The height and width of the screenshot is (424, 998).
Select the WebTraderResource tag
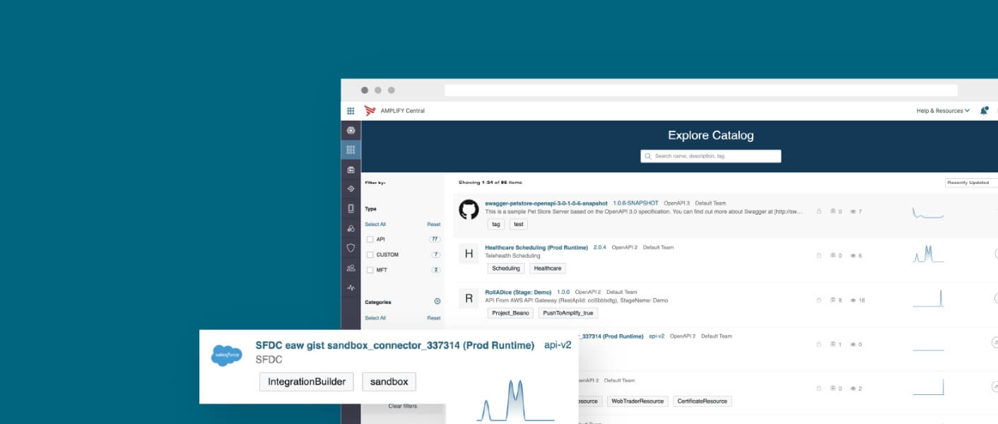pos(638,401)
